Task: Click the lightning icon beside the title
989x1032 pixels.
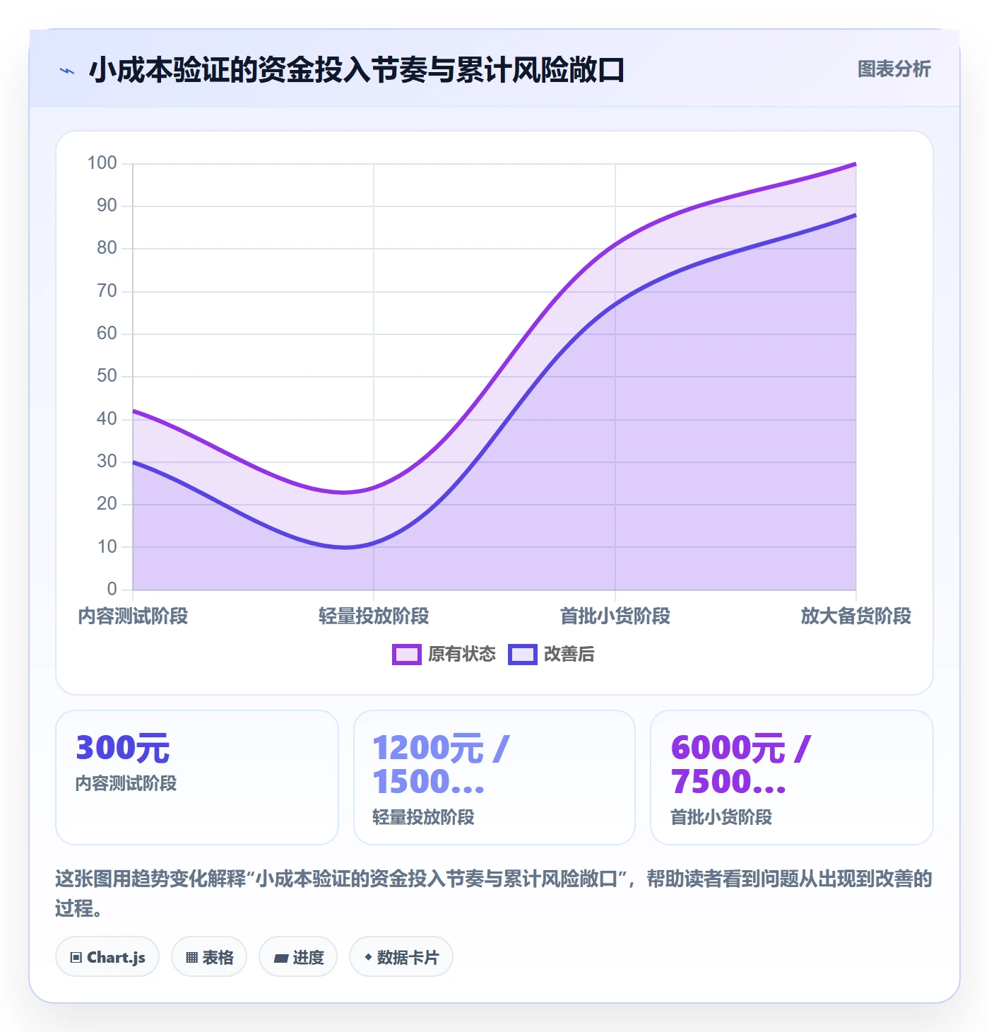Action: tap(67, 71)
